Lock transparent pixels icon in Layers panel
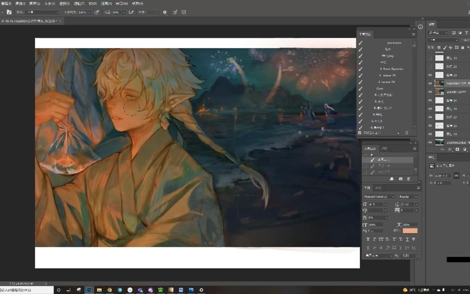Viewport: 470px width, 294px height. coord(439,47)
